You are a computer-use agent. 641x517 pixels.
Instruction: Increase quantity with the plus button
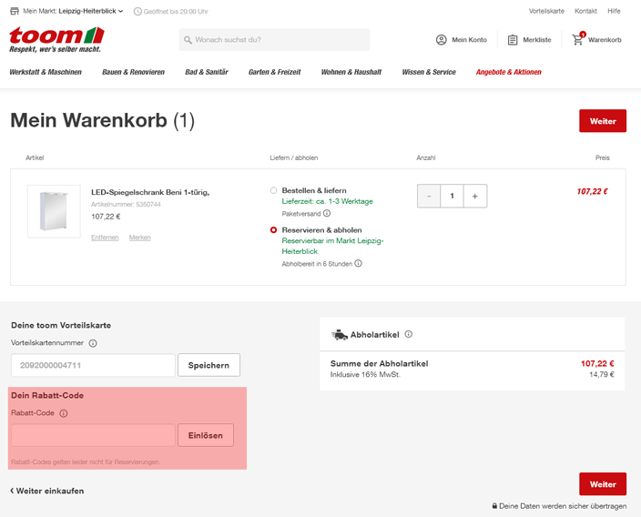(475, 197)
